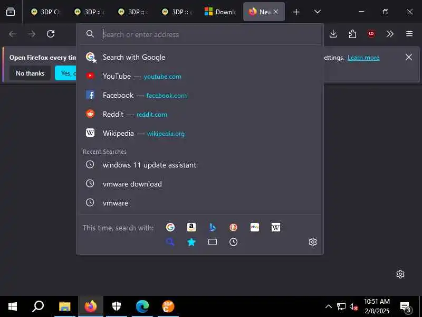Open the Downloads panel icon
The height and width of the screenshot is (317, 422).
(x=333, y=34)
